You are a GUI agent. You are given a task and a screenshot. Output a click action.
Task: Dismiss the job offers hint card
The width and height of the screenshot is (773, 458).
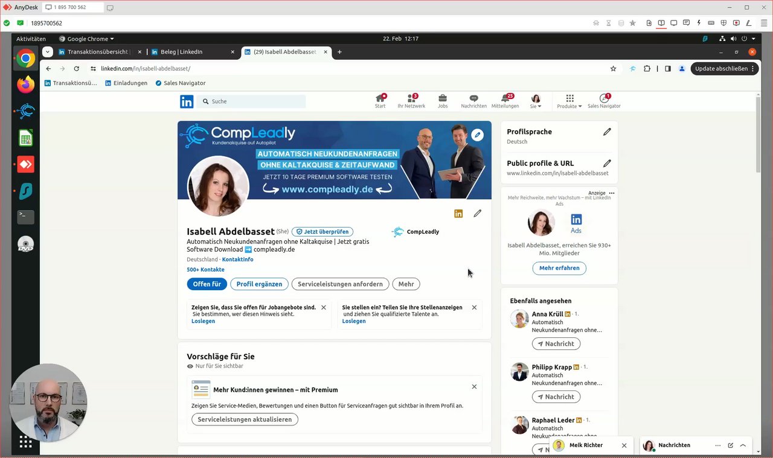324,307
